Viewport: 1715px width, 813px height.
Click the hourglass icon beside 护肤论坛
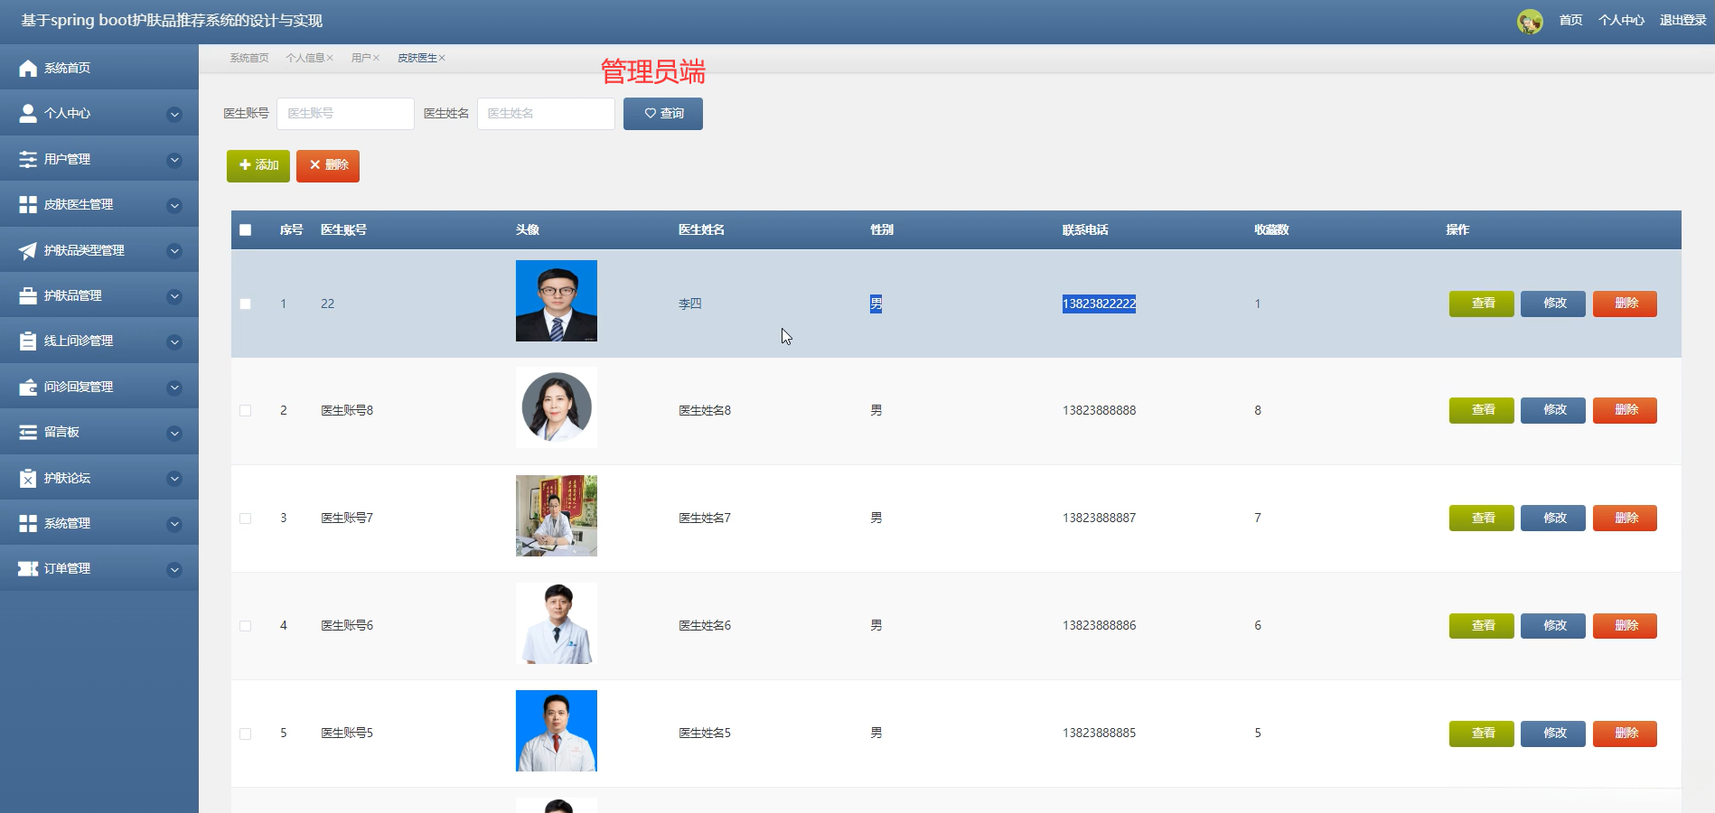pyautogui.click(x=28, y=478)
